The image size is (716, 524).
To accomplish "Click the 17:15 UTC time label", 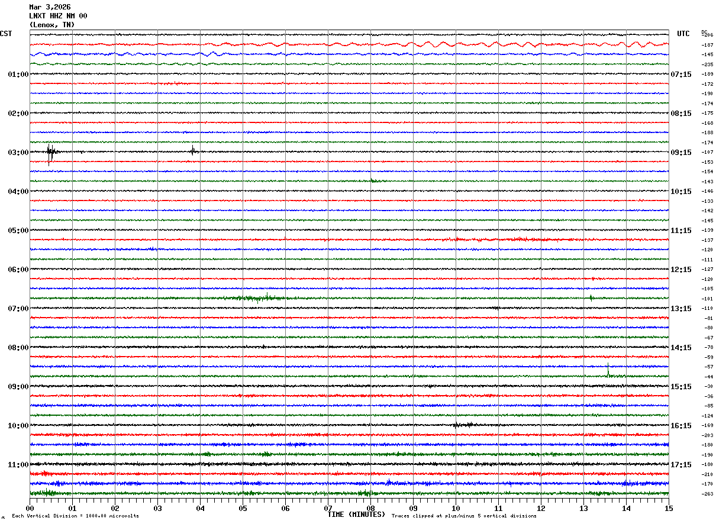I will (x=681, y=465).
